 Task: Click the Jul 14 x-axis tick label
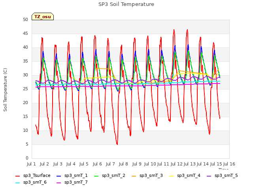pyautogui.click(x=203, y=164)
